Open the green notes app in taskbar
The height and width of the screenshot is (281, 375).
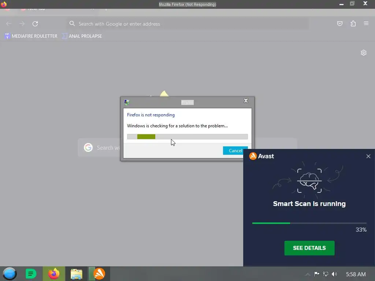[31, 274]
